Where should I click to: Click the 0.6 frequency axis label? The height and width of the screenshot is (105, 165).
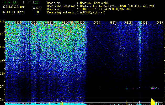point(2,100)
